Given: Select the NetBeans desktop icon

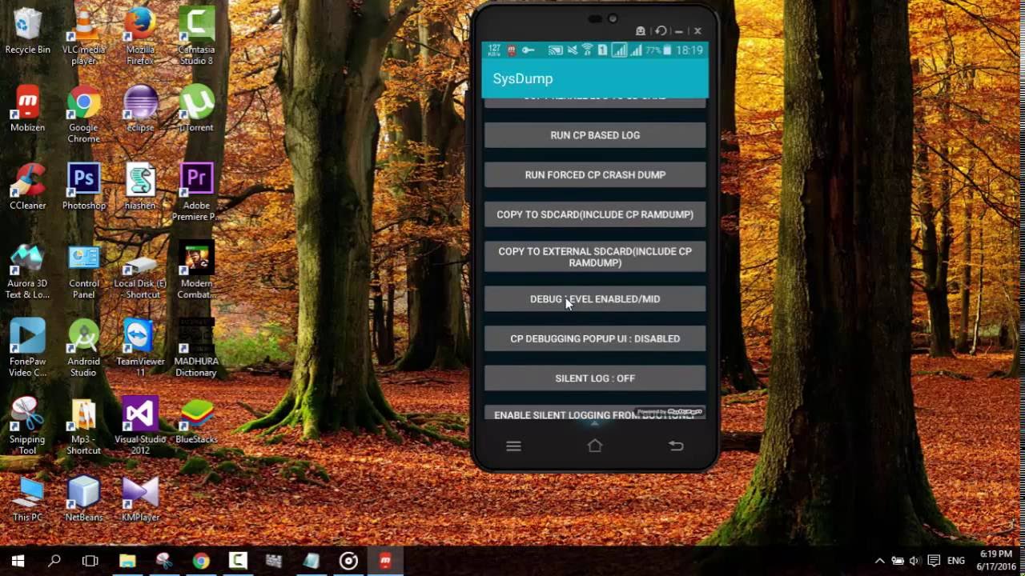Looking at the screenshot, I should point(83,499).
